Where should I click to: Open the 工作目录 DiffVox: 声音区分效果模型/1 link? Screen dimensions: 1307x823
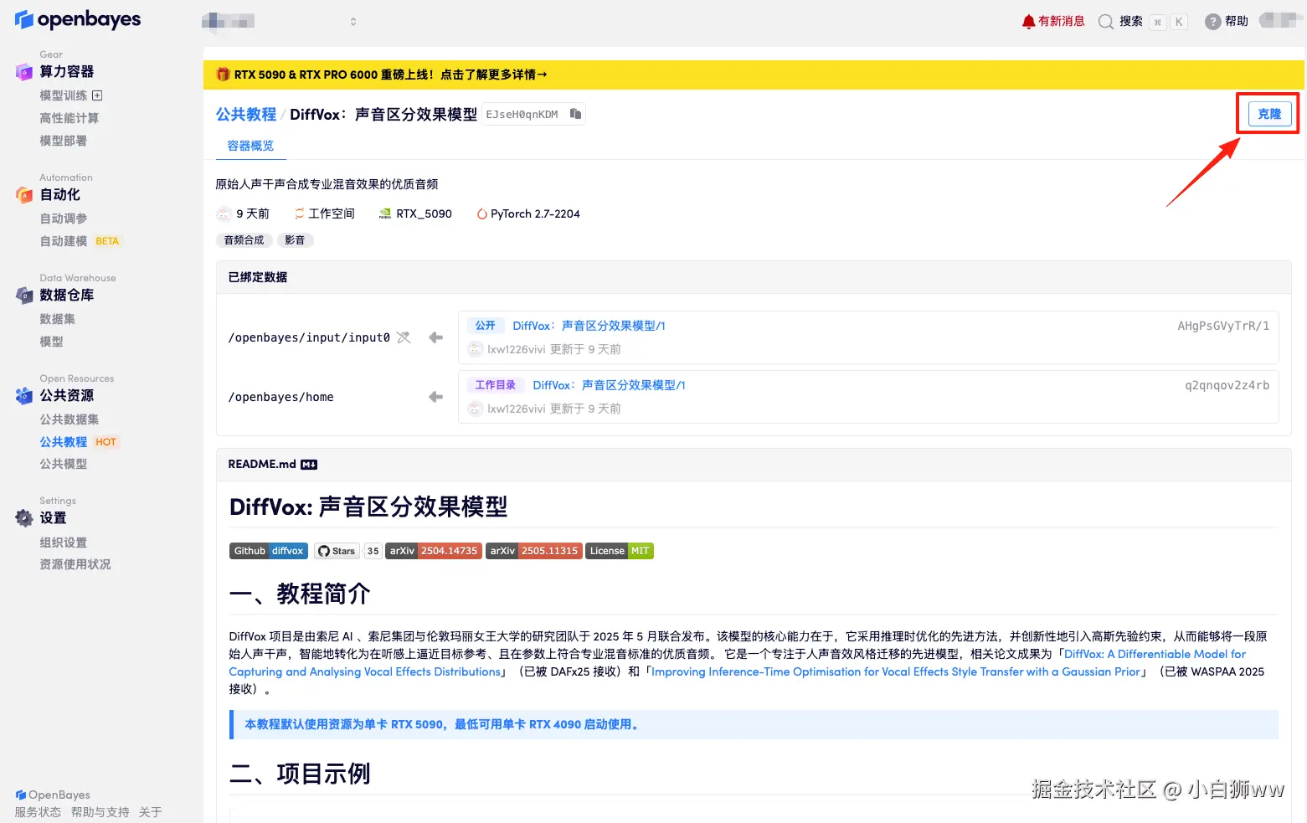(609, 385)
